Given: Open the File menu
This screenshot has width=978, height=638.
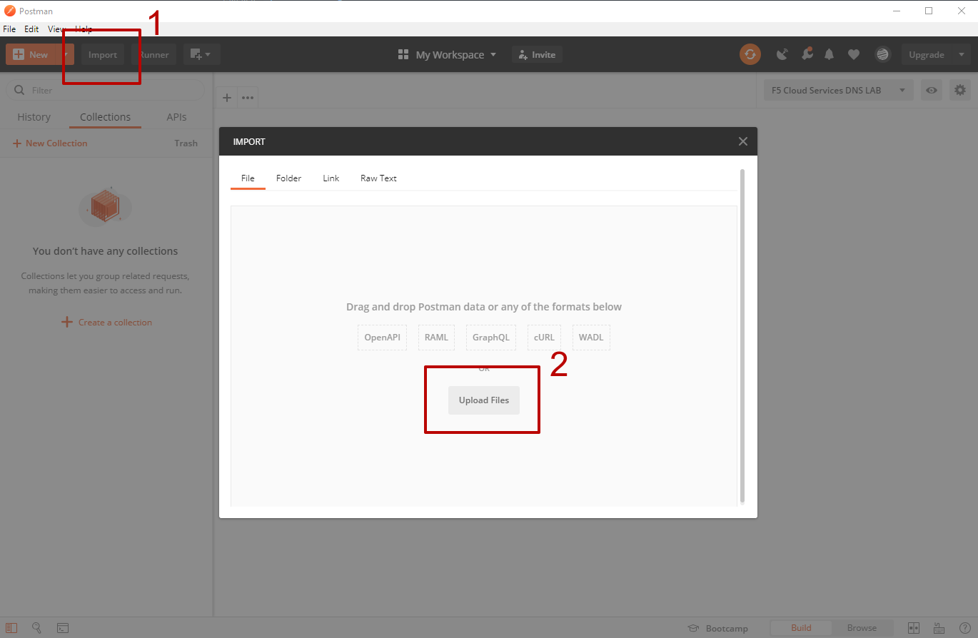Looking at the screenshot, I should pos(9,29).
